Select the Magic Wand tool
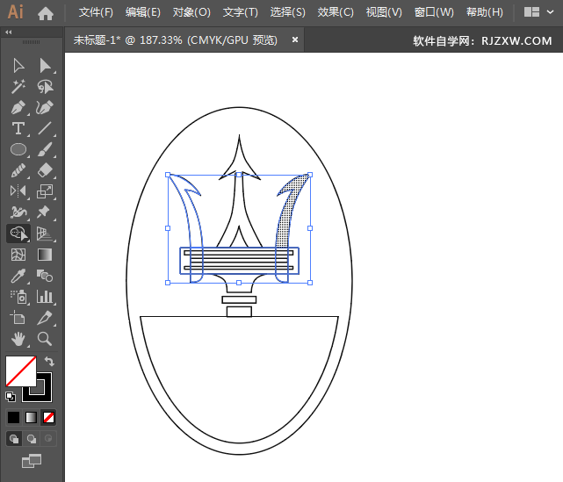This screenshot has height=482, width=563. [18, 87]
